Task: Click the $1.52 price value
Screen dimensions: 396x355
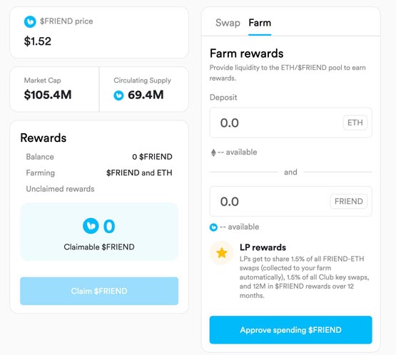Action: tap(38, 41)
